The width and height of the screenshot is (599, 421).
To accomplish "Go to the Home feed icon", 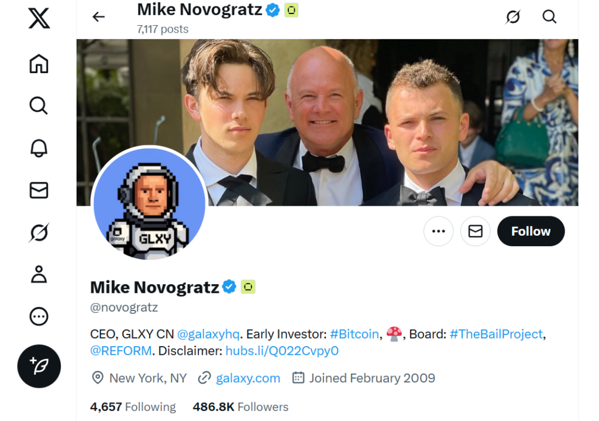I will pyautogui.click(x=39, y=64).
